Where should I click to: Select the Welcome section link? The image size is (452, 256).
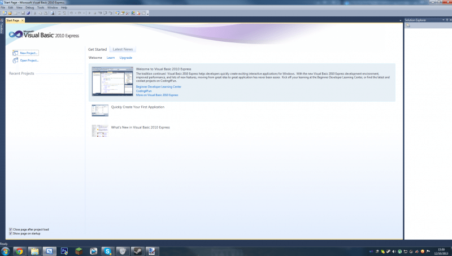pyautogui.click(x=95, y=58)
